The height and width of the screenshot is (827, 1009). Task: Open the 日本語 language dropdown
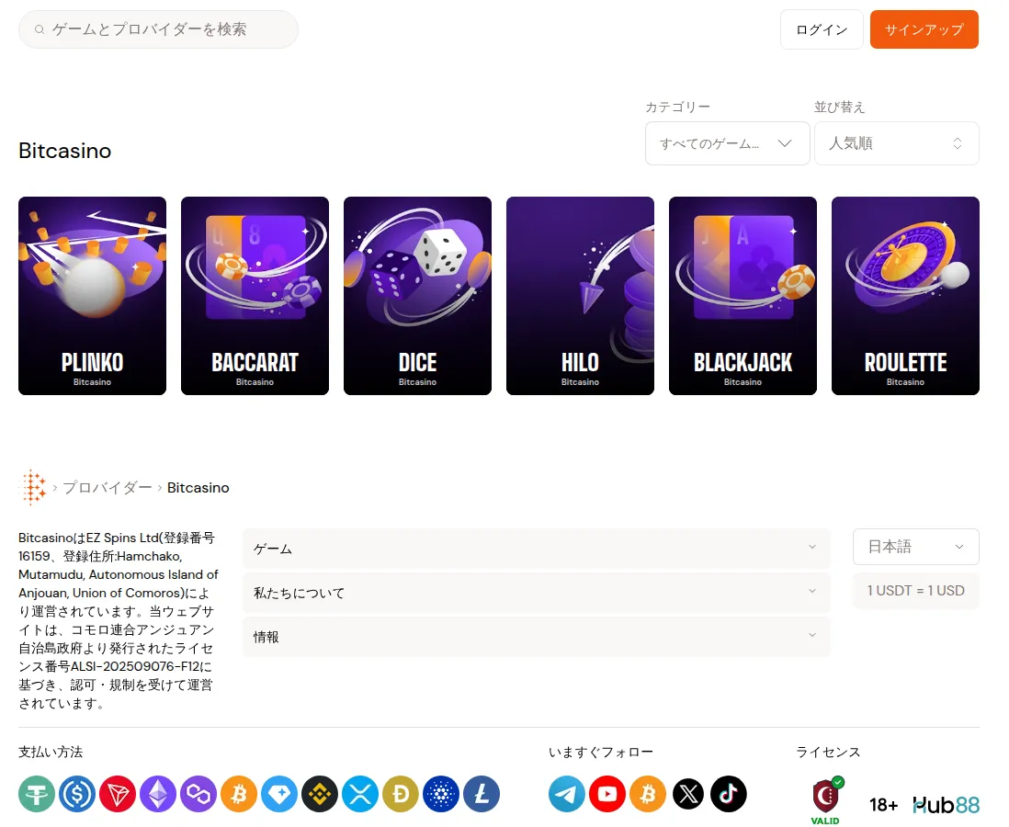(x=915, y=547)
